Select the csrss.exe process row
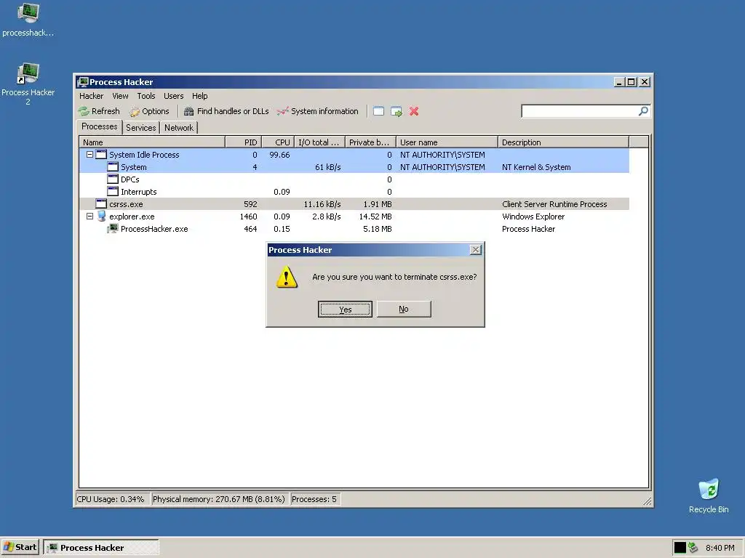This screenshot has height=558, width=745. [354, 204]
